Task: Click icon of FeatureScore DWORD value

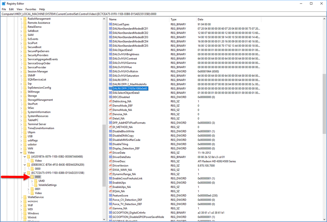Action: pos(111,196)
